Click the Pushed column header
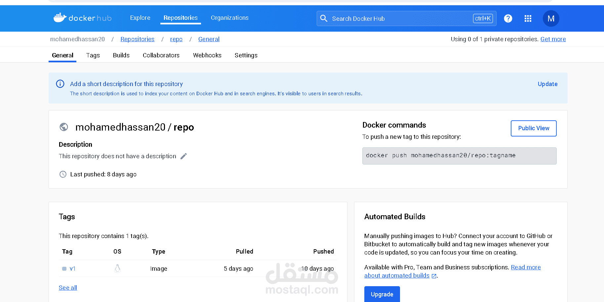604x302 pixels. tap(323, 252)
